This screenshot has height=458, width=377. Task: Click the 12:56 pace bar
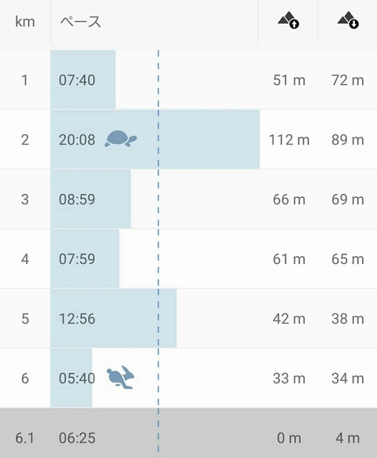point(113,318)
